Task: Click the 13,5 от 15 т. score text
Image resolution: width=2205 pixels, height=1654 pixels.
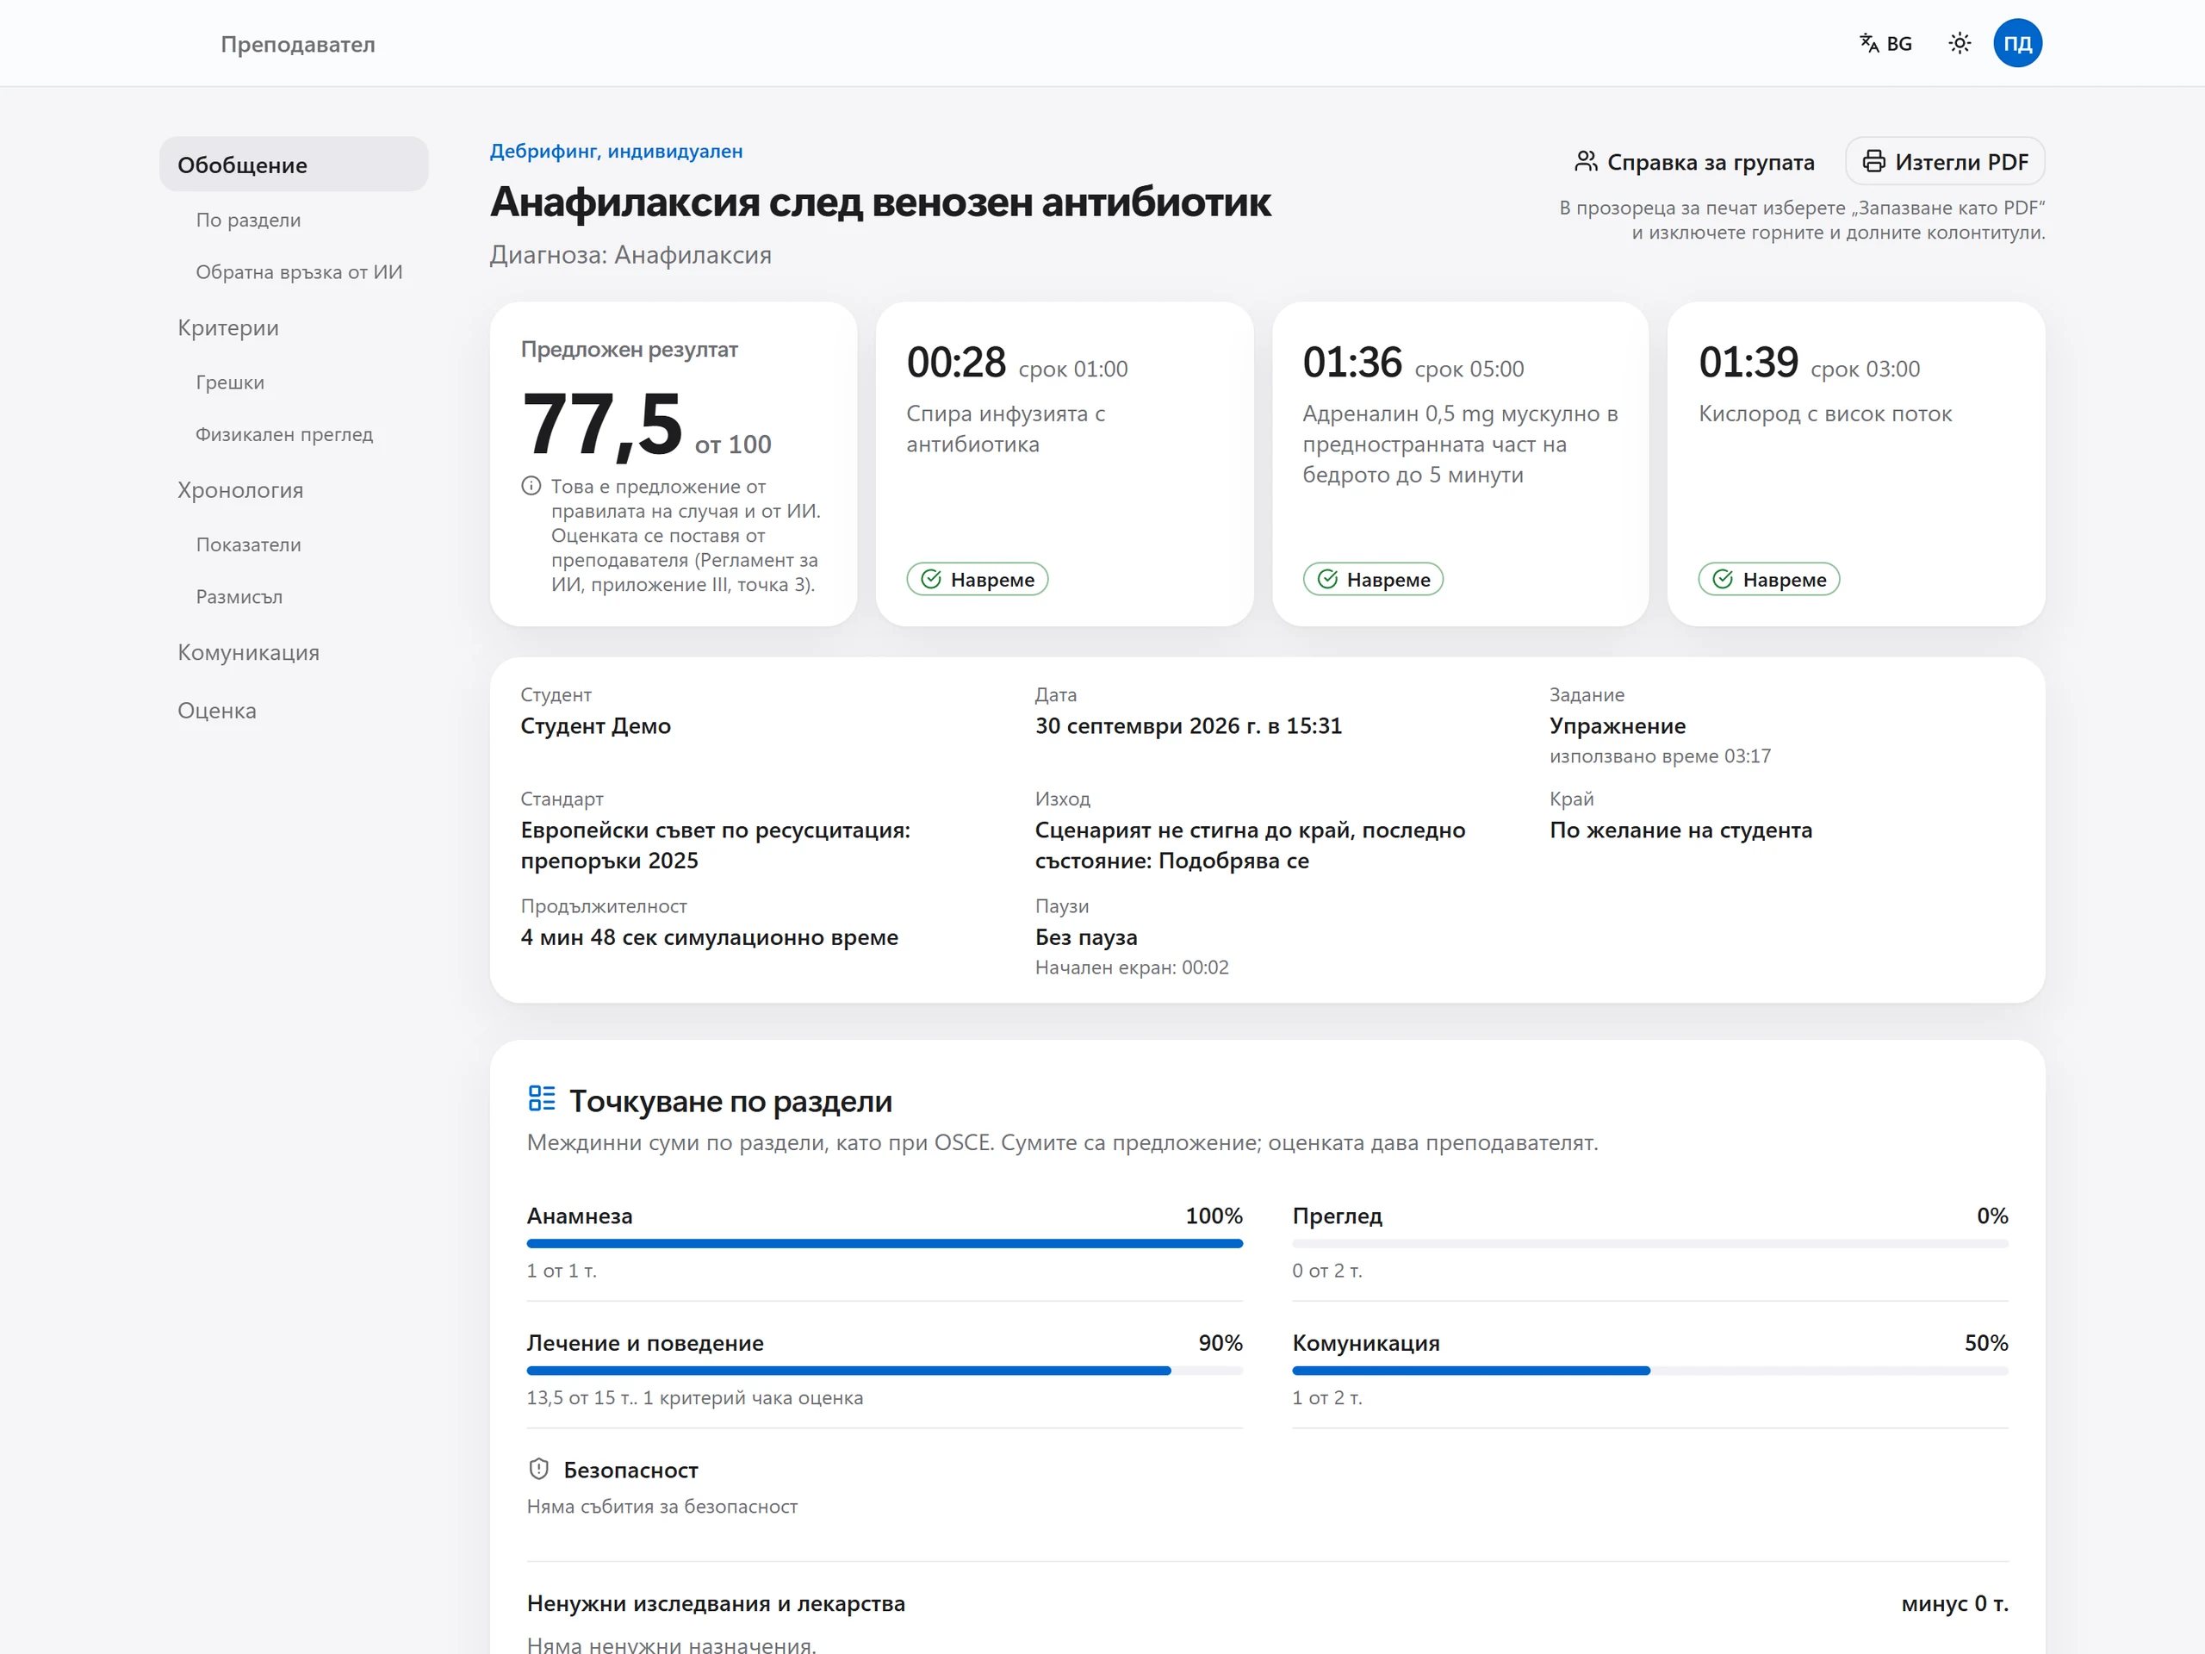Action: pyautogui.click(x=582, y=1398)
